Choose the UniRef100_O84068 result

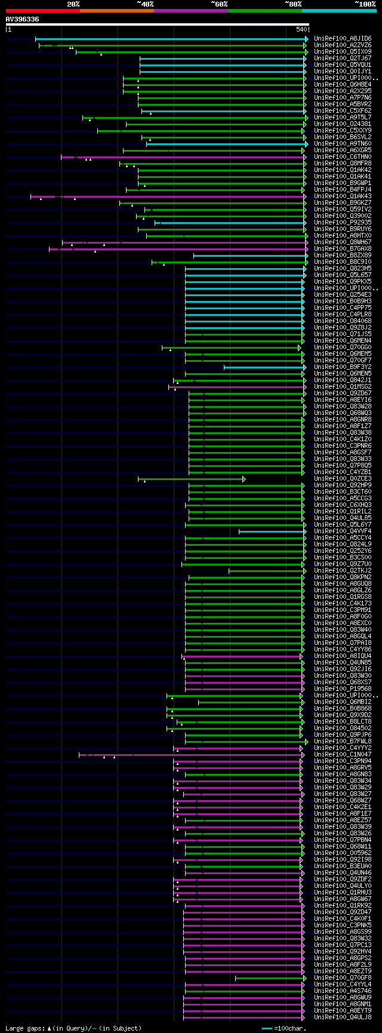(343, 321)
